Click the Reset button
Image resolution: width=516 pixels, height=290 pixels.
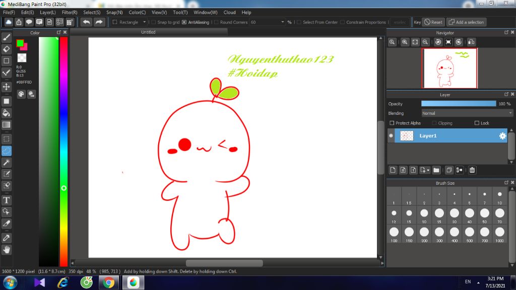433,22
